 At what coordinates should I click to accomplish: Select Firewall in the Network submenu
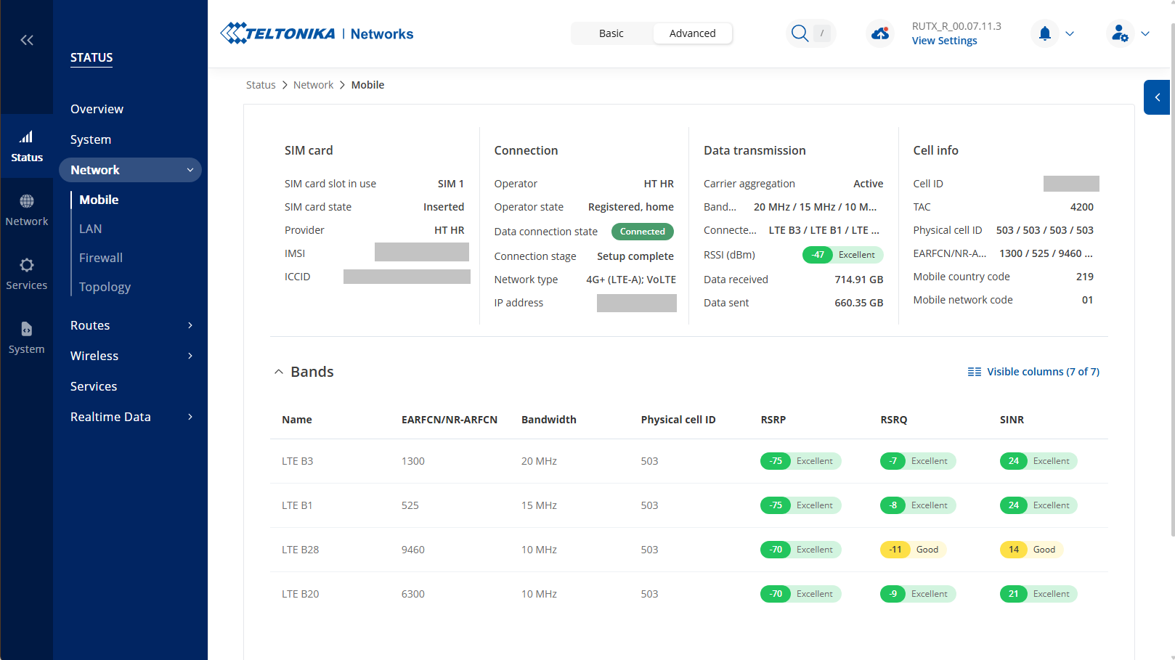point(101,258)
